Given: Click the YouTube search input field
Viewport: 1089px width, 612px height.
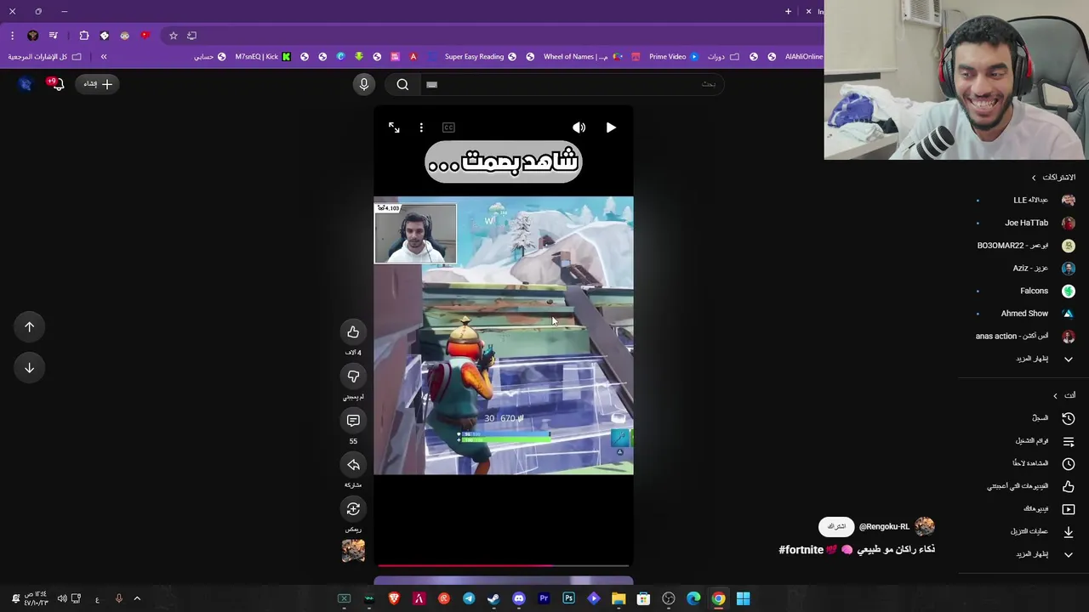Looking at the screenshot, I should tap(570, 84).
